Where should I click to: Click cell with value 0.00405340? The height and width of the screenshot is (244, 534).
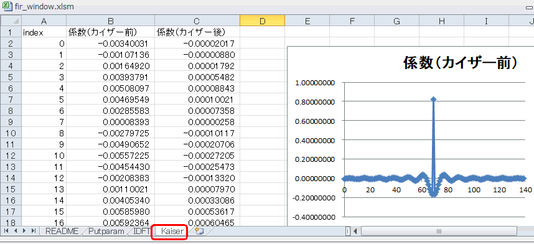click(x=110, y=200)
